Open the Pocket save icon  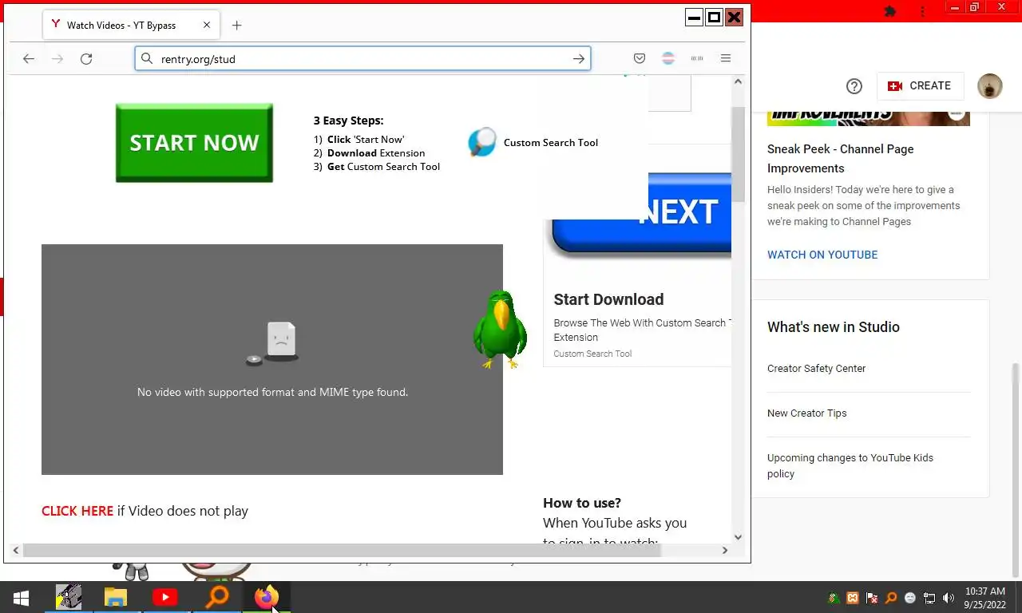pyautogui.click(x=640, y=58)
